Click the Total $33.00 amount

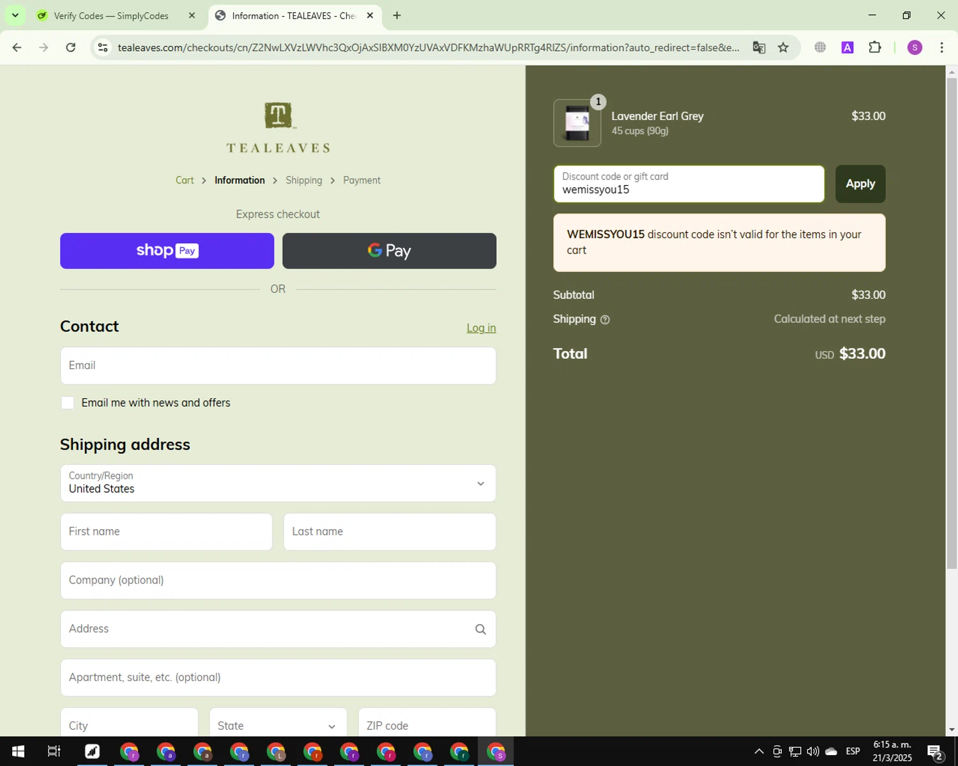(x=862, y=354)
